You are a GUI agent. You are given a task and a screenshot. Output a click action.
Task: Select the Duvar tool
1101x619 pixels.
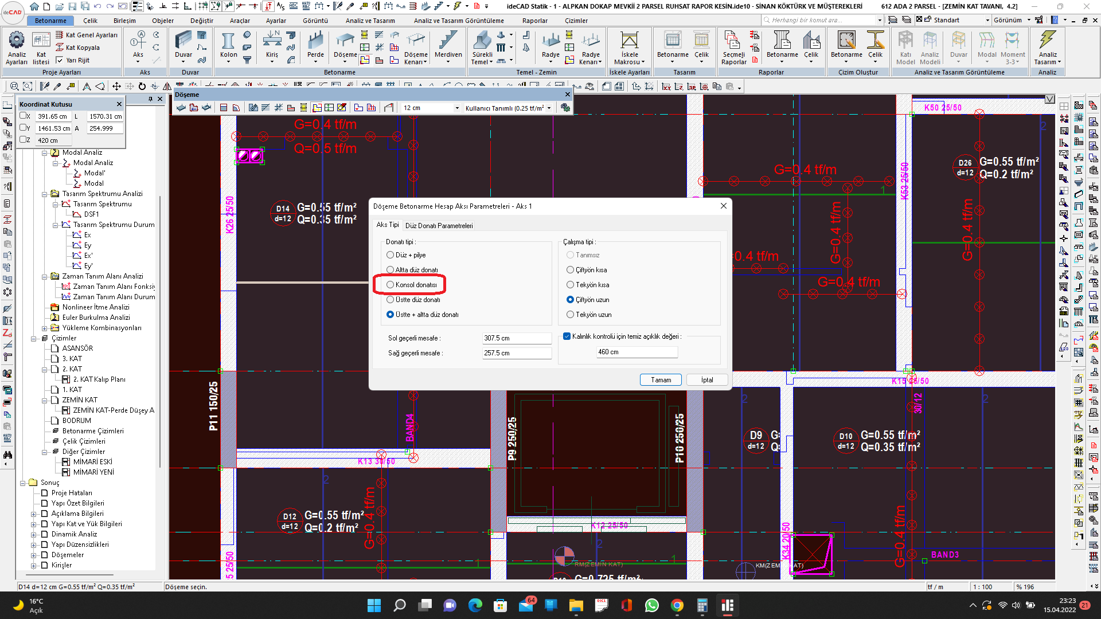point(183,47)
